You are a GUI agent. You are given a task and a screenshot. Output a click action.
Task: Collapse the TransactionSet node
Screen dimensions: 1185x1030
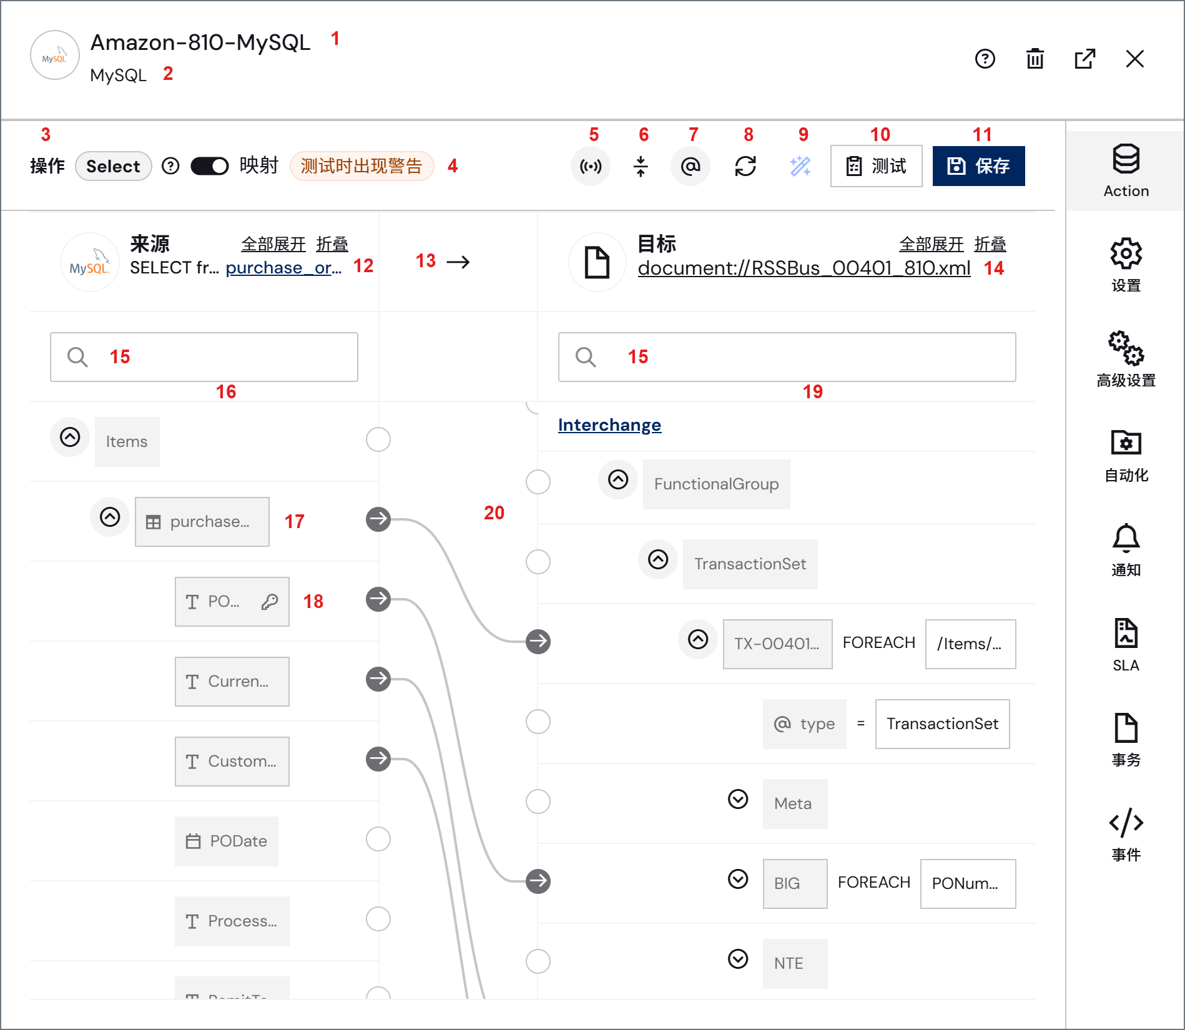[658, 559]
